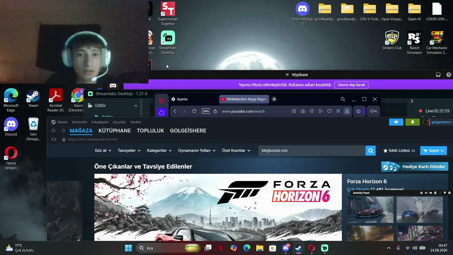
Task: Open Opera profile account icon
Action: pyautogui.click(x=347, y=111)
